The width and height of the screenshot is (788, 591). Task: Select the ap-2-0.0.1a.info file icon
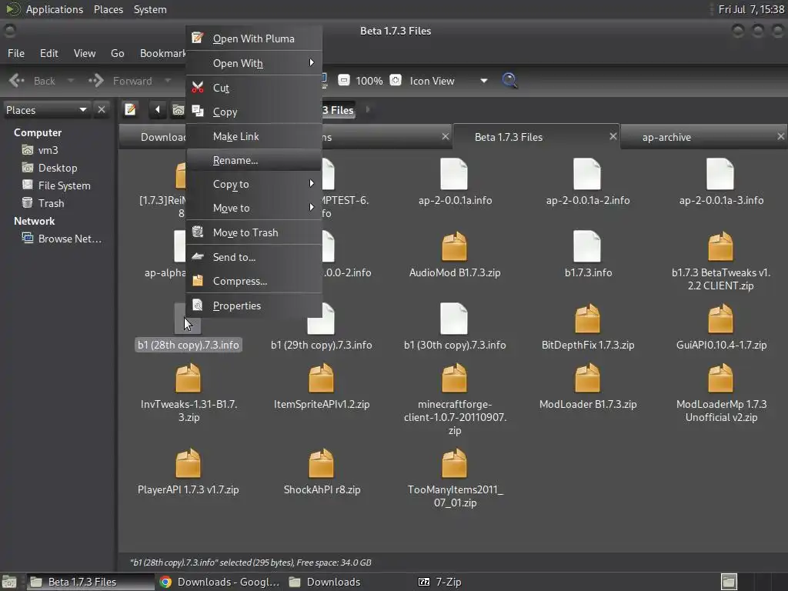(x=454, y=174)
